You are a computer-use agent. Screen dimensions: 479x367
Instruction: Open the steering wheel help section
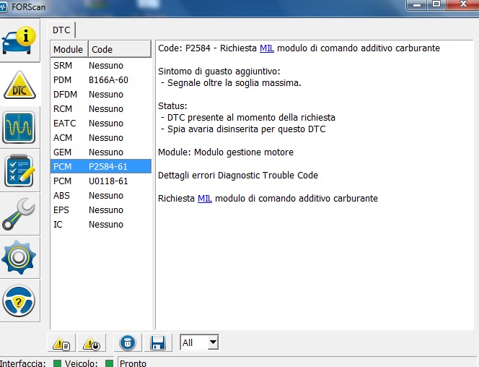20,301
